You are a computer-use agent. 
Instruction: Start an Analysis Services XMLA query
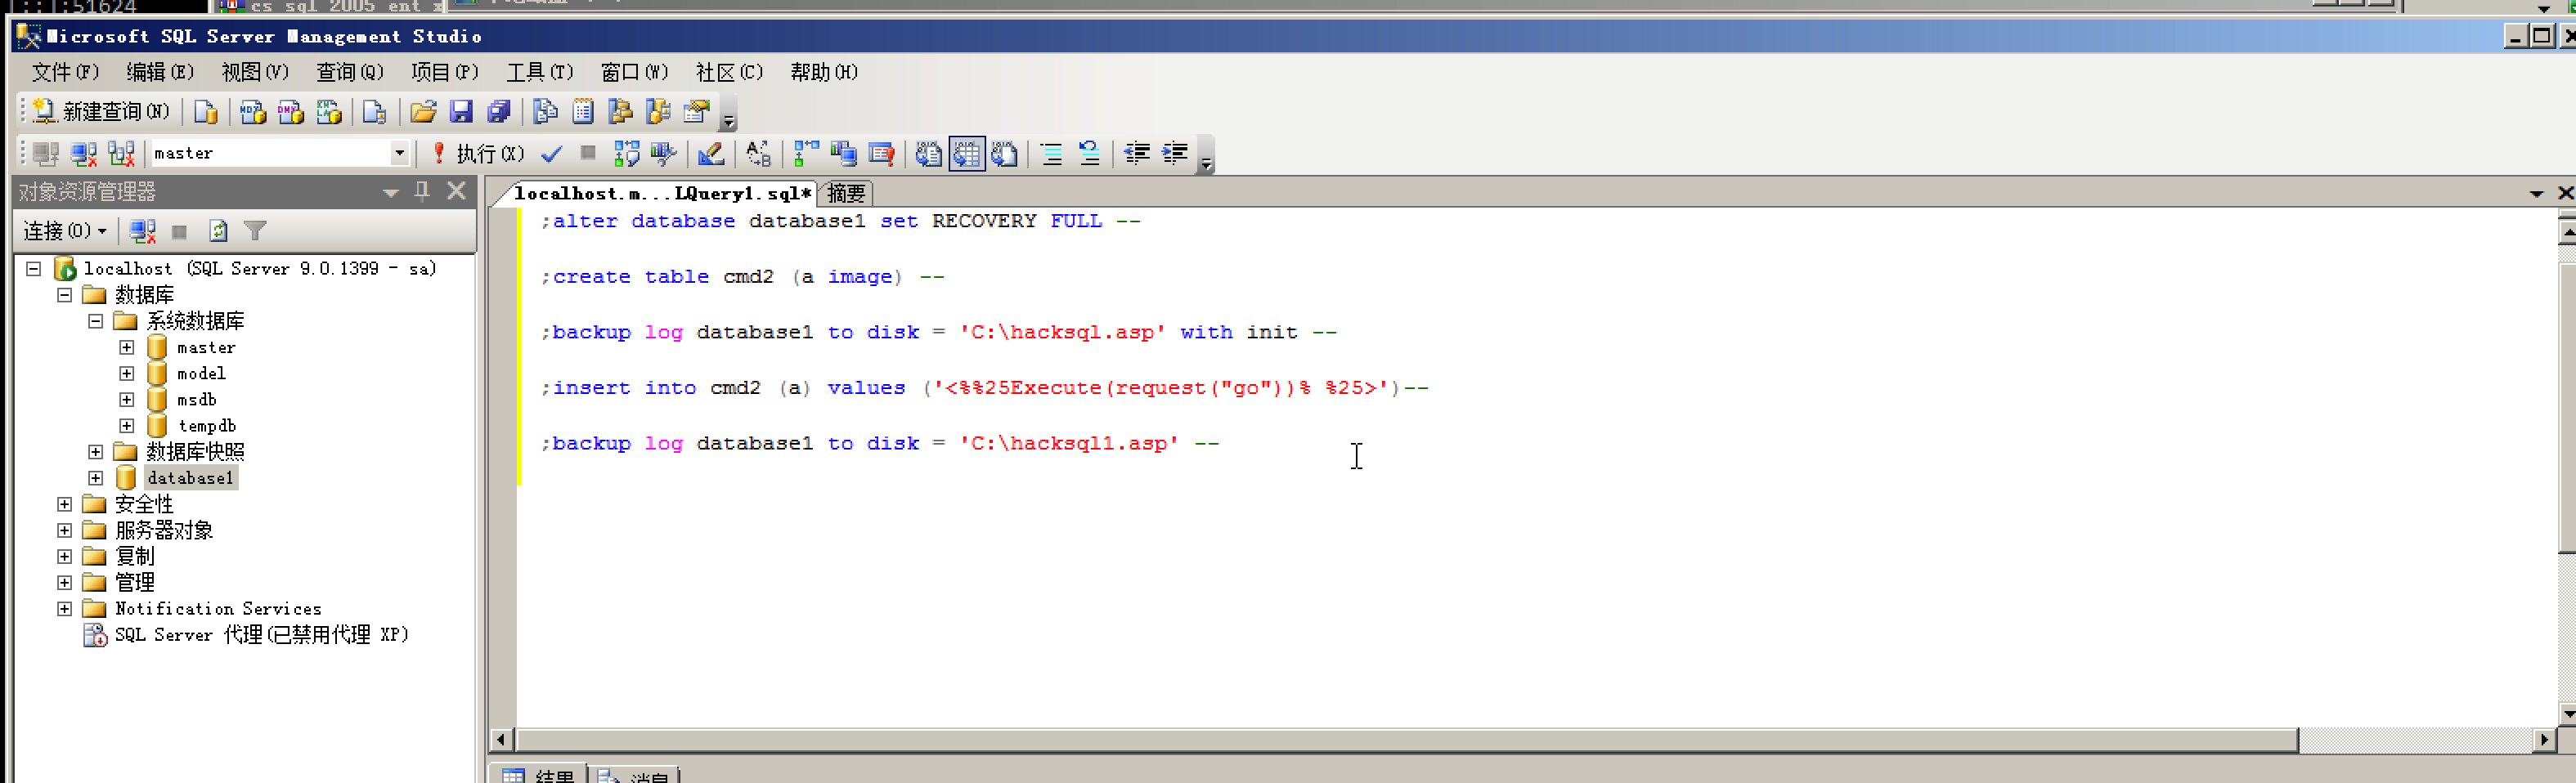tap(329, 111)
